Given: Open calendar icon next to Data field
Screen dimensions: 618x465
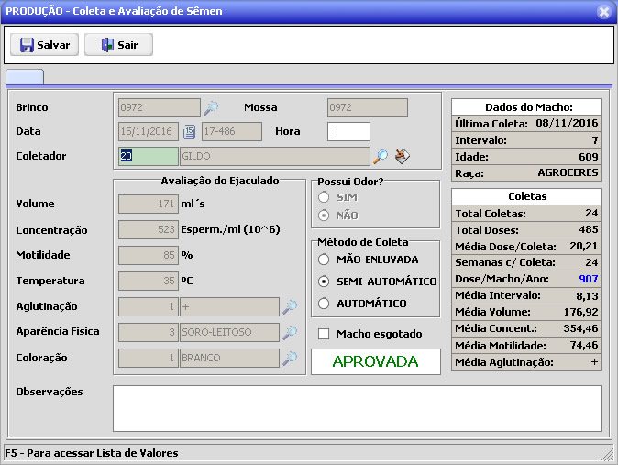Looking at the screenshot, I should pyautogui.click(x=189, y=132).
